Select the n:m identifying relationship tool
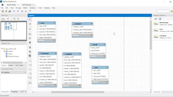The height and width of the screenshot is (97, 173). click(x=30, y=78)
